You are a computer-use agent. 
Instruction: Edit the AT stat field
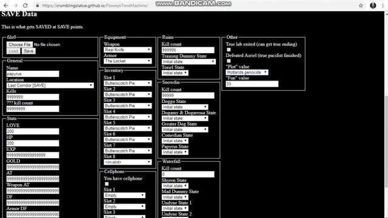(x=33, y=179)
